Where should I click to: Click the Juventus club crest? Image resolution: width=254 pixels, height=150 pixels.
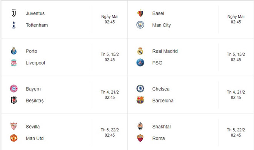coord(14,13)
